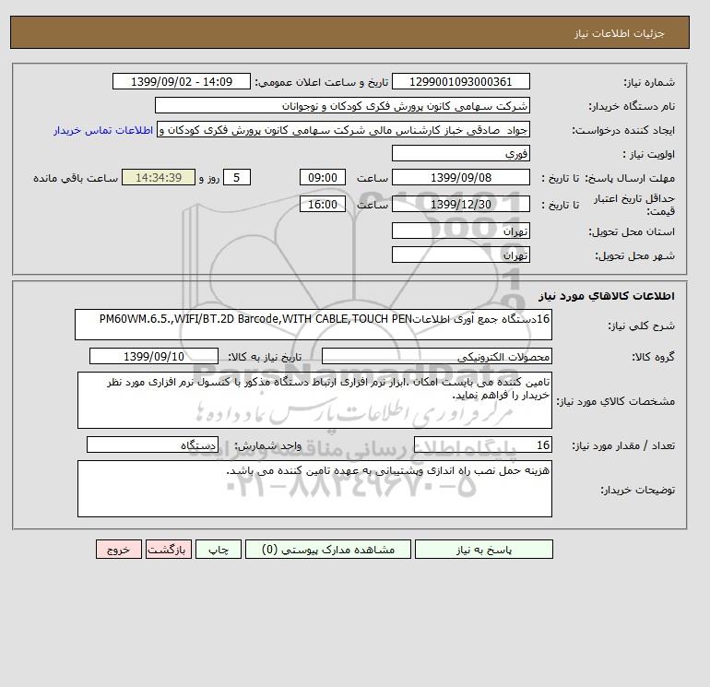This screenshot has width=710, height=687.
Task: Click the ایجاد کننده درخواست label
Action: tap(623, 130)
